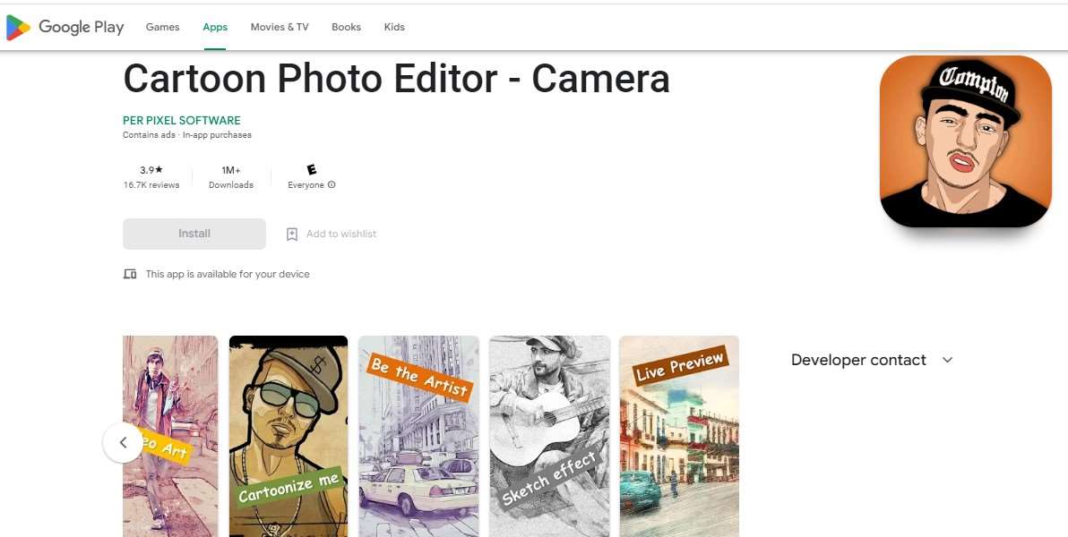Viewport: 1068px width, 537px height.
Task: Open the Cartoonize me screenshot
Action: pos(289,436)
